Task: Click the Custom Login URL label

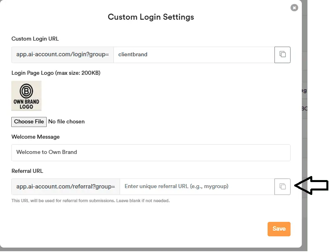Action: coord(35,39)
